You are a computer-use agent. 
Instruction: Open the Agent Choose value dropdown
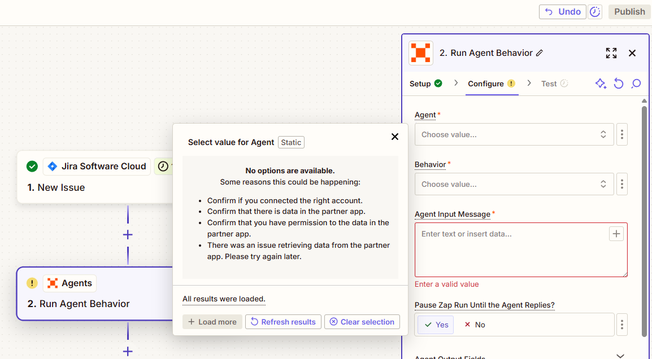click(x=514, y=134)
